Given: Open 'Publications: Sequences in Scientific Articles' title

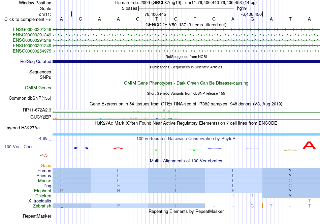Looking at the screenshot, I should tap(186, 67).
